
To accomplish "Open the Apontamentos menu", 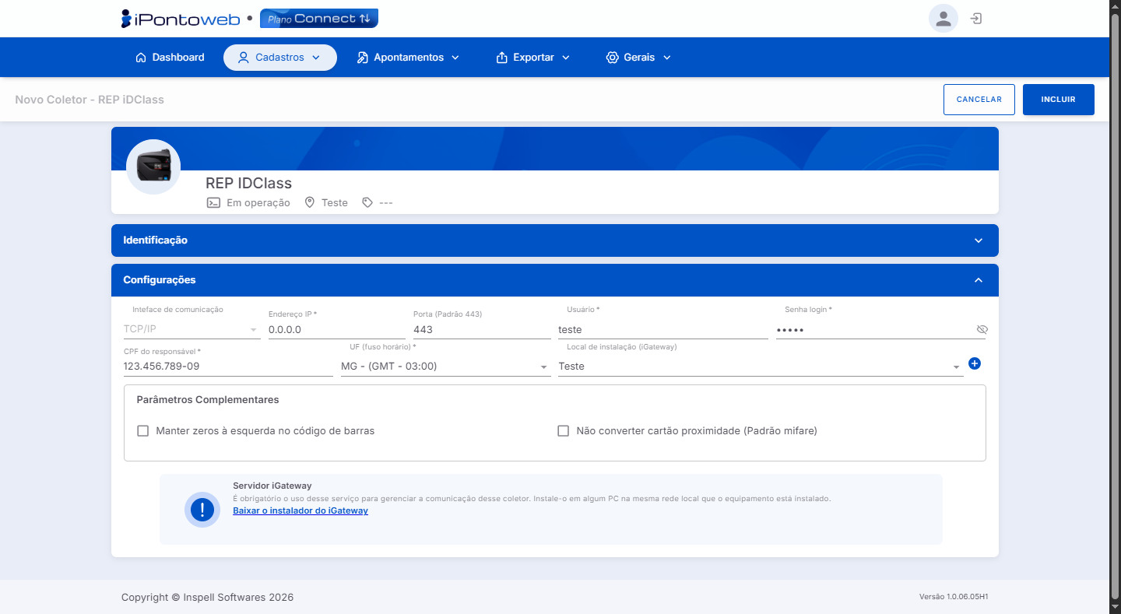I will coord(408,58).
